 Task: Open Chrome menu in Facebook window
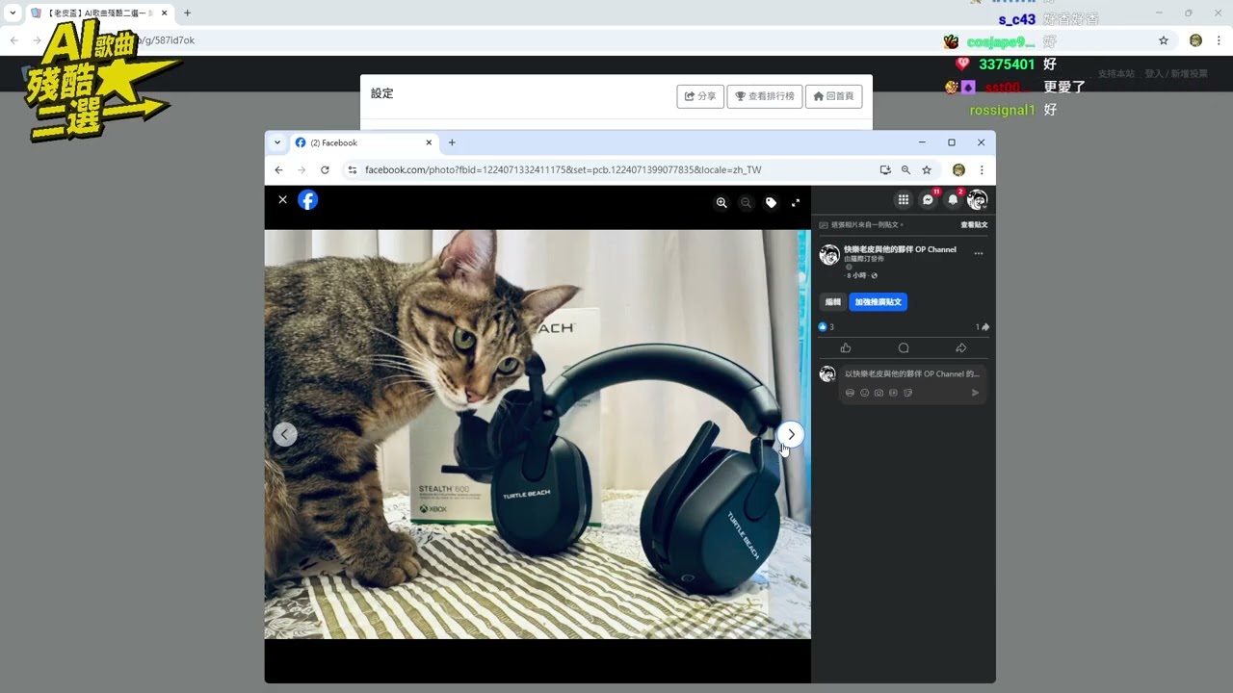pyautogui.click(x=982, y=169)
